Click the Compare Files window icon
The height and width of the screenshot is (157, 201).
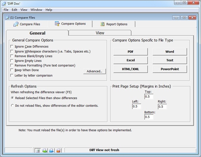tap(7, 17)
